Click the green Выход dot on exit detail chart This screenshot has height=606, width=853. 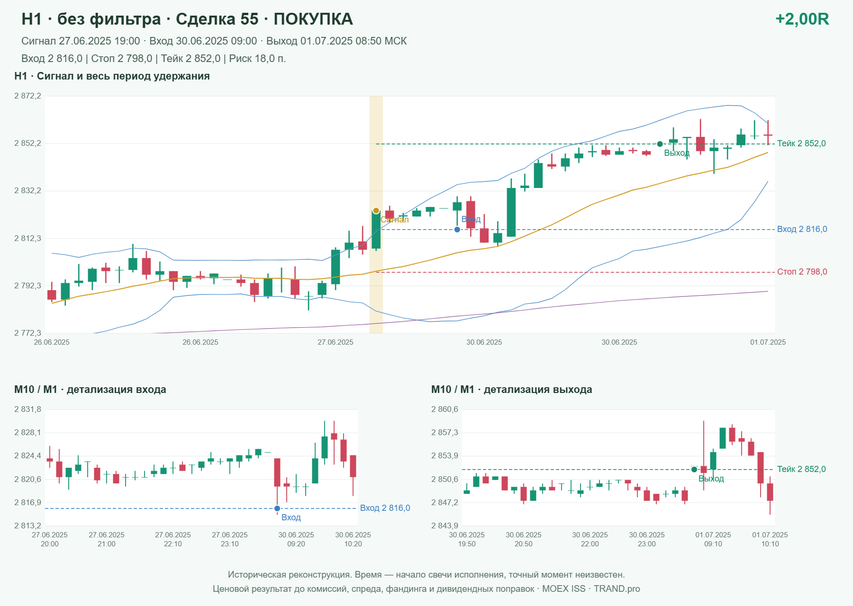(694, 470)
